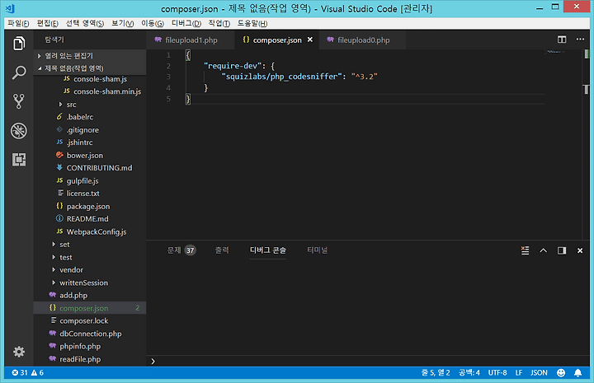
Task: Open README.md file
Action: click(90, 219)
